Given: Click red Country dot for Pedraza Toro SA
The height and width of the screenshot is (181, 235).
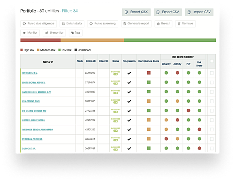Looking at the screenshot, I should pyautogui.click(x=166, y=139).
